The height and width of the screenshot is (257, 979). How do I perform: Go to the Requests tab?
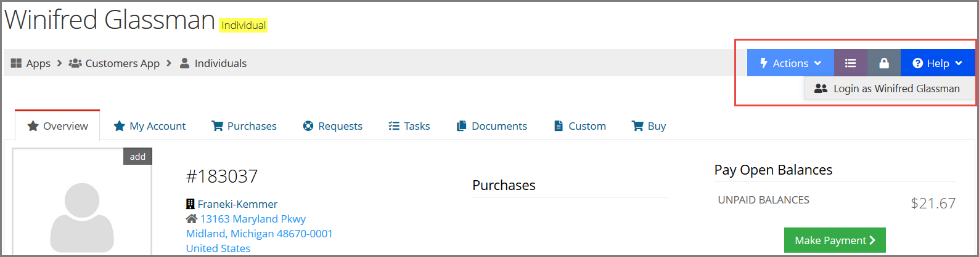click(x=333, y=126)
